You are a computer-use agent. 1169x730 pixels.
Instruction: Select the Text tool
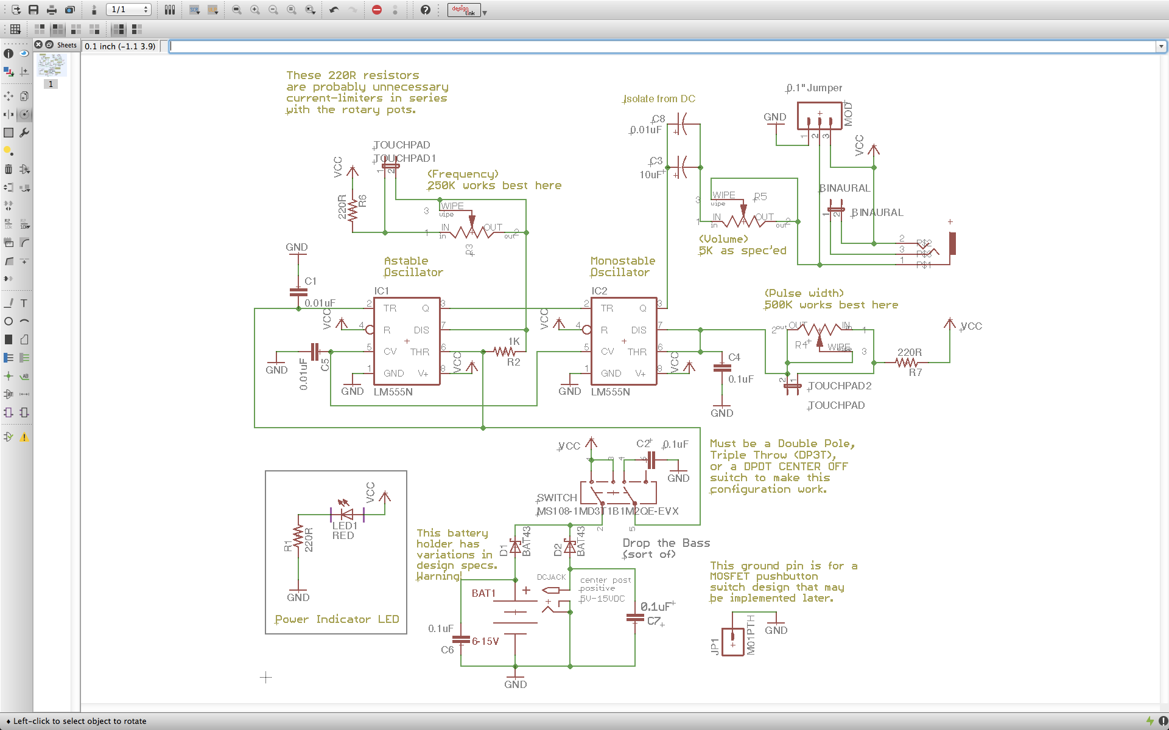[x=24, y=303]
